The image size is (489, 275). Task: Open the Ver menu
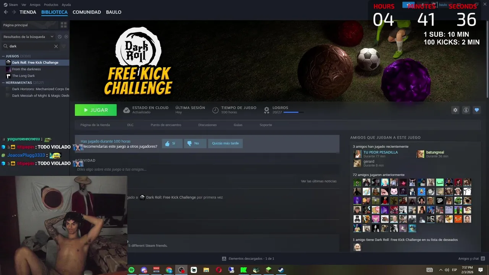pos(24,5)
